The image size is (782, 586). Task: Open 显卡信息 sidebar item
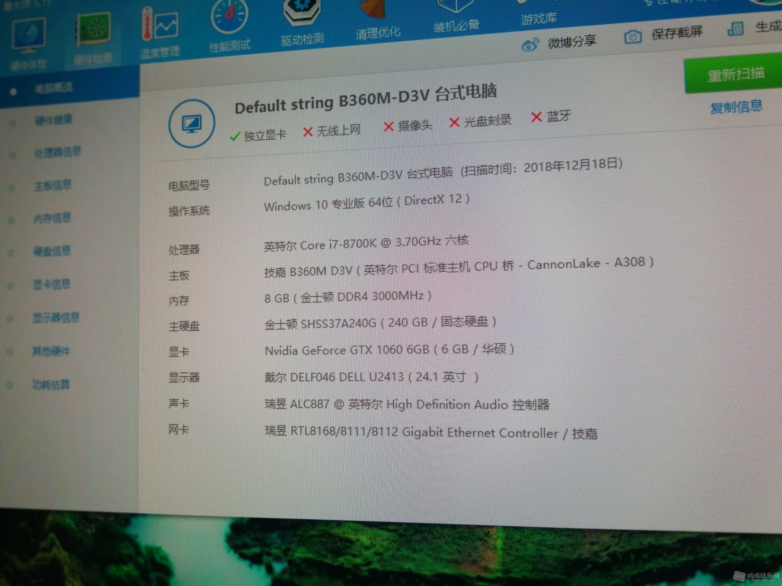(52, 284)
